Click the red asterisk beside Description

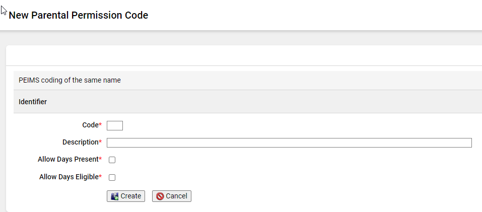100,142
